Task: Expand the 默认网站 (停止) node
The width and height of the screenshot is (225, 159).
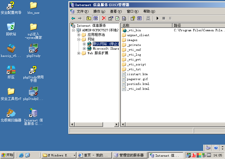Action: pyautogui.click(x=84, y=44)
